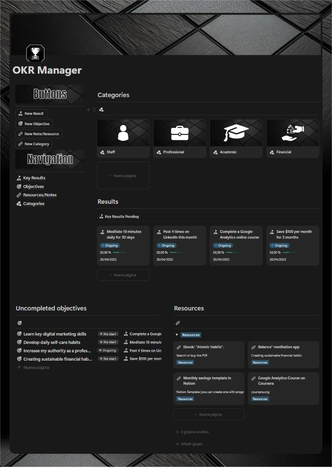Open Develop daily self-care habits objective
This screenshot has height=470, width=332.
click(x=52, y=342)
